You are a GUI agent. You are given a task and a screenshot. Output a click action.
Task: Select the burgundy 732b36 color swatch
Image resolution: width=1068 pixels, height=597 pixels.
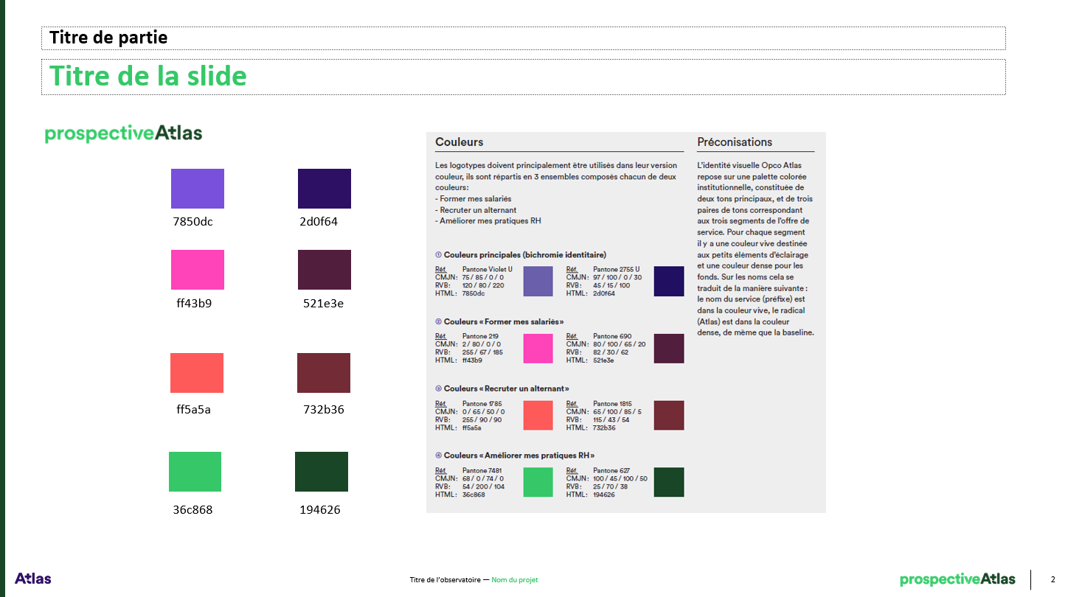pyautogui.click(x=323, y=373)
